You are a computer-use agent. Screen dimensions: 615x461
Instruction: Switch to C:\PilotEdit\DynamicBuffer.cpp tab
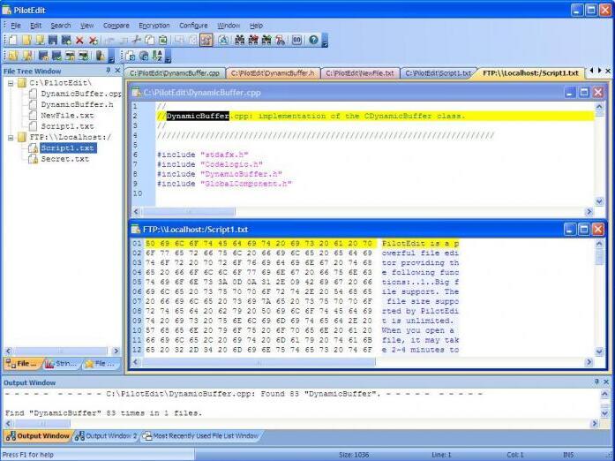coord(175,73)
